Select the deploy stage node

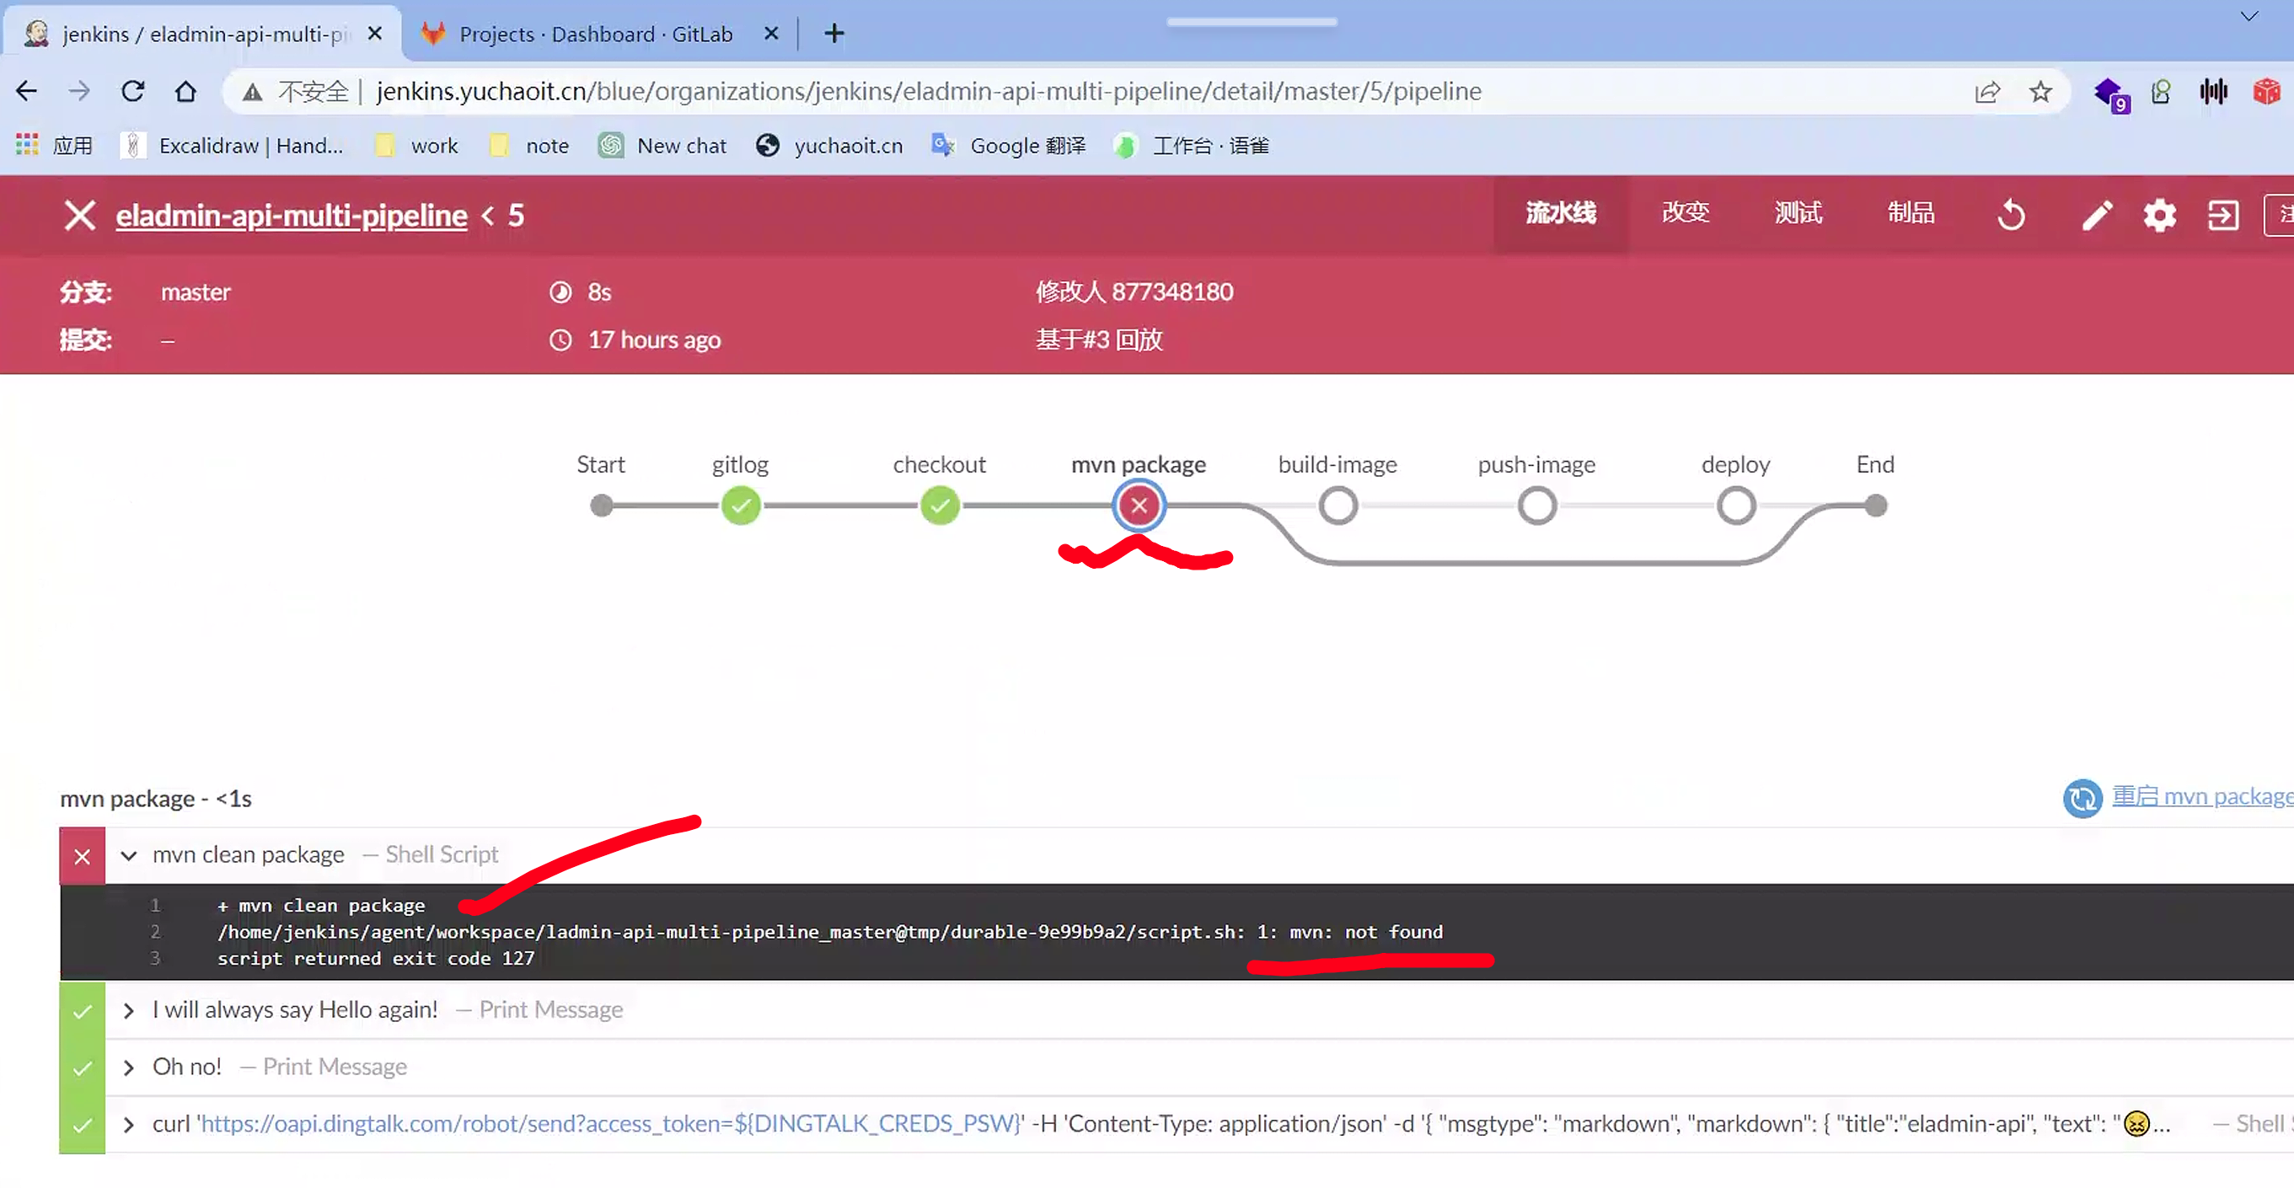1735,506
